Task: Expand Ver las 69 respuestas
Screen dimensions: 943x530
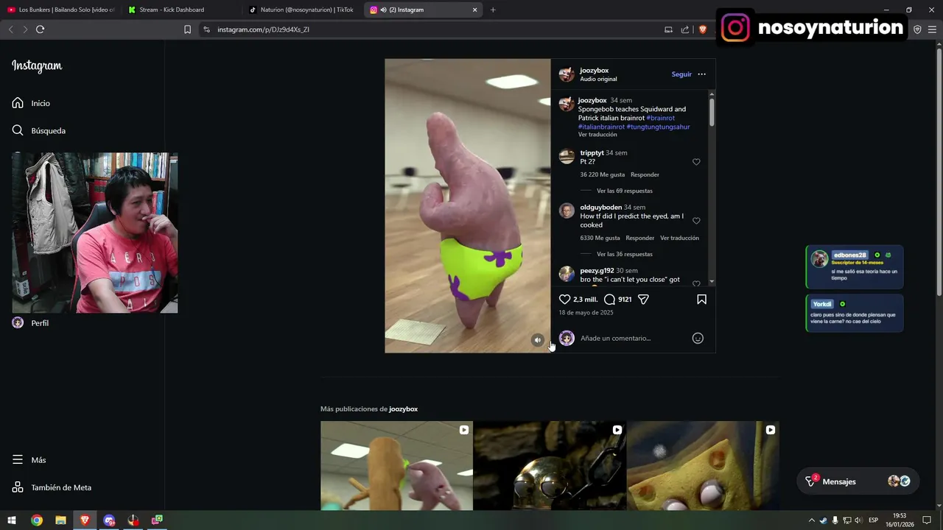Action: (624, 191)
